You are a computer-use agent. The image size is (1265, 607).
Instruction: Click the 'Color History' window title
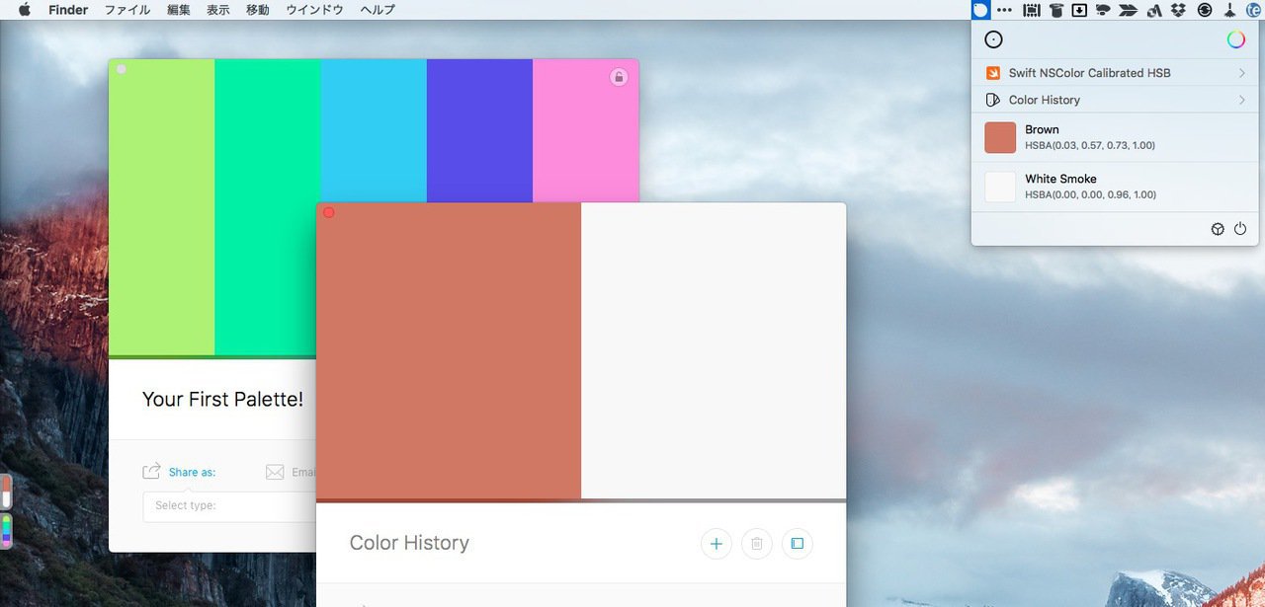[409, 543]
